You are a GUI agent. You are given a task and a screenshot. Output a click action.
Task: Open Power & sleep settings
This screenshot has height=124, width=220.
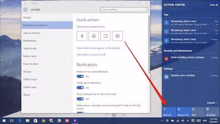coord(47,64)
